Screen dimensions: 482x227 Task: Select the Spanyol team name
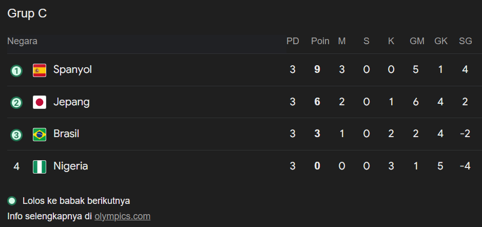(72, 69)
